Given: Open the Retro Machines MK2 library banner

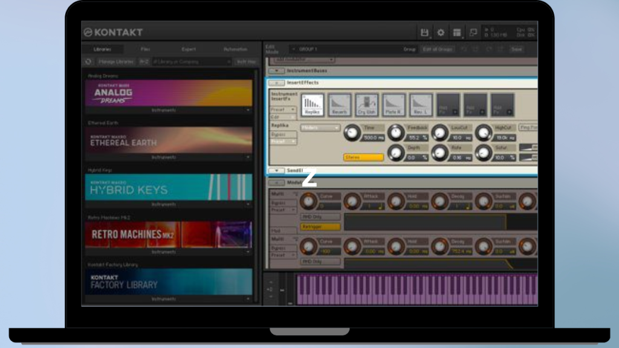Looking at the screenshot, I should tap(169, 234).
